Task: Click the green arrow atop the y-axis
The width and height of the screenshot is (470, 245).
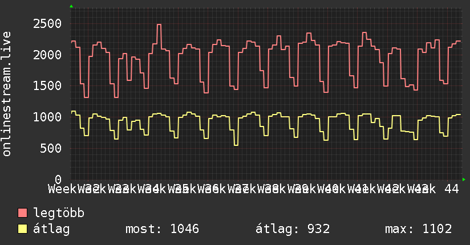Action: 71,6
